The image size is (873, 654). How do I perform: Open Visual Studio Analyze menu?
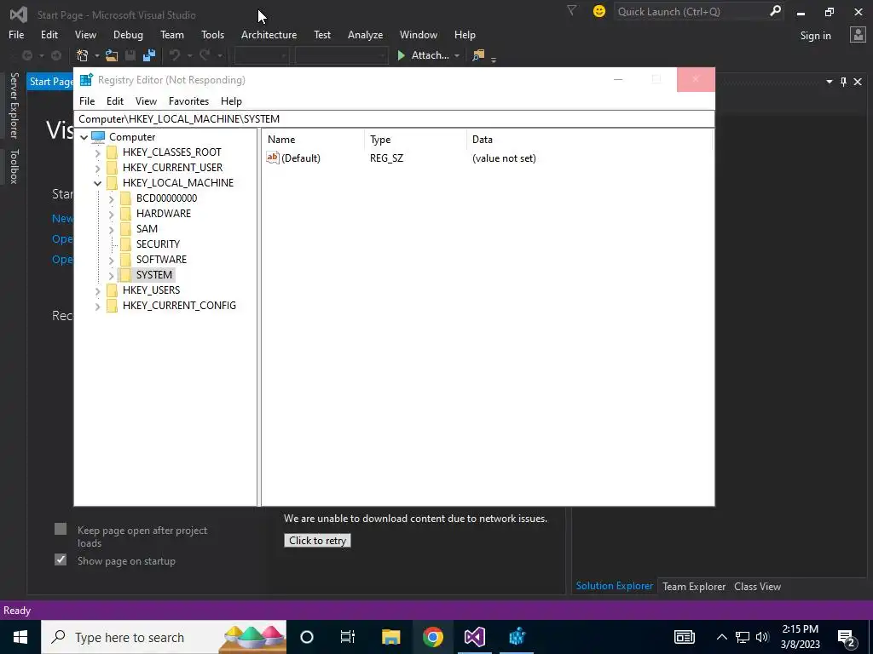pyautogui.click(x=365, y=34)
